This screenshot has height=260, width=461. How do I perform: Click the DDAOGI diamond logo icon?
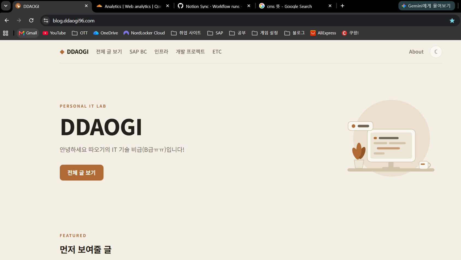[x=62, y=52]
